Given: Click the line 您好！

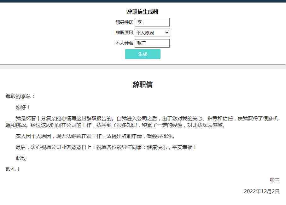Looking at the screenshot, I should [x=23, y=107].
